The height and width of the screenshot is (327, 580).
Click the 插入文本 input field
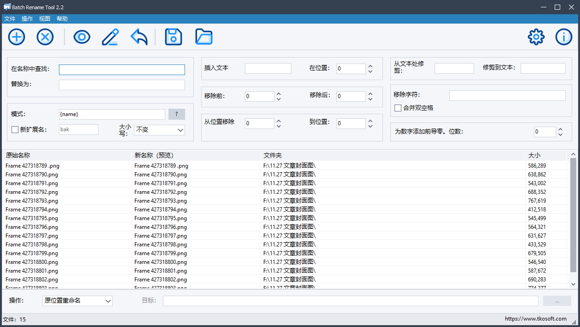coord(268,69)
